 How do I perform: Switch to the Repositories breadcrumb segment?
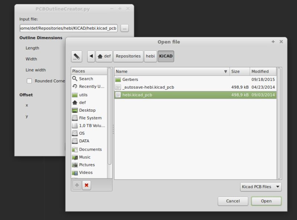click(128, 56)
